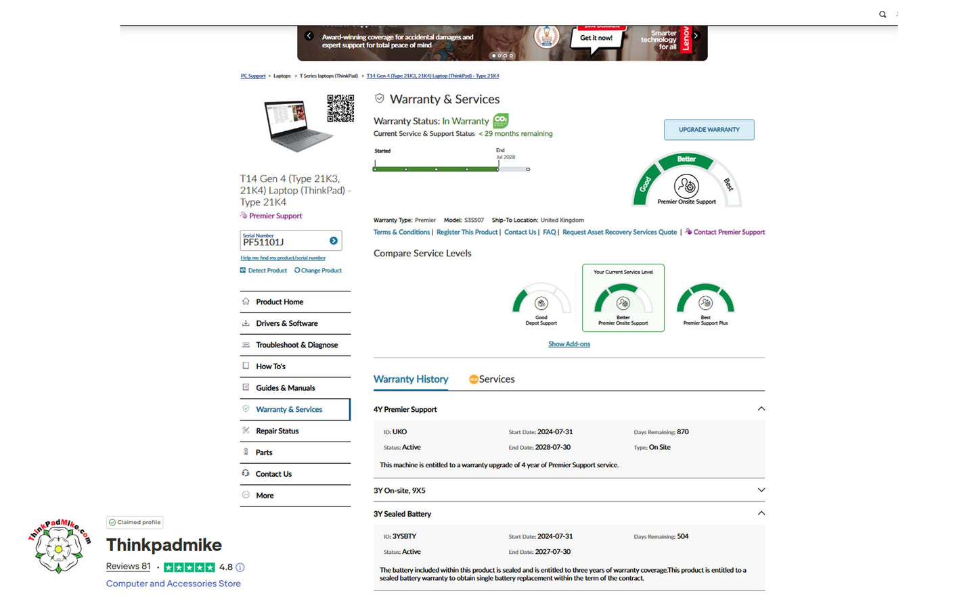Viewport: 978px width, 614px height.
Task: Select the Better Premier Onsite Support level
Action: [x=623, y=303]
